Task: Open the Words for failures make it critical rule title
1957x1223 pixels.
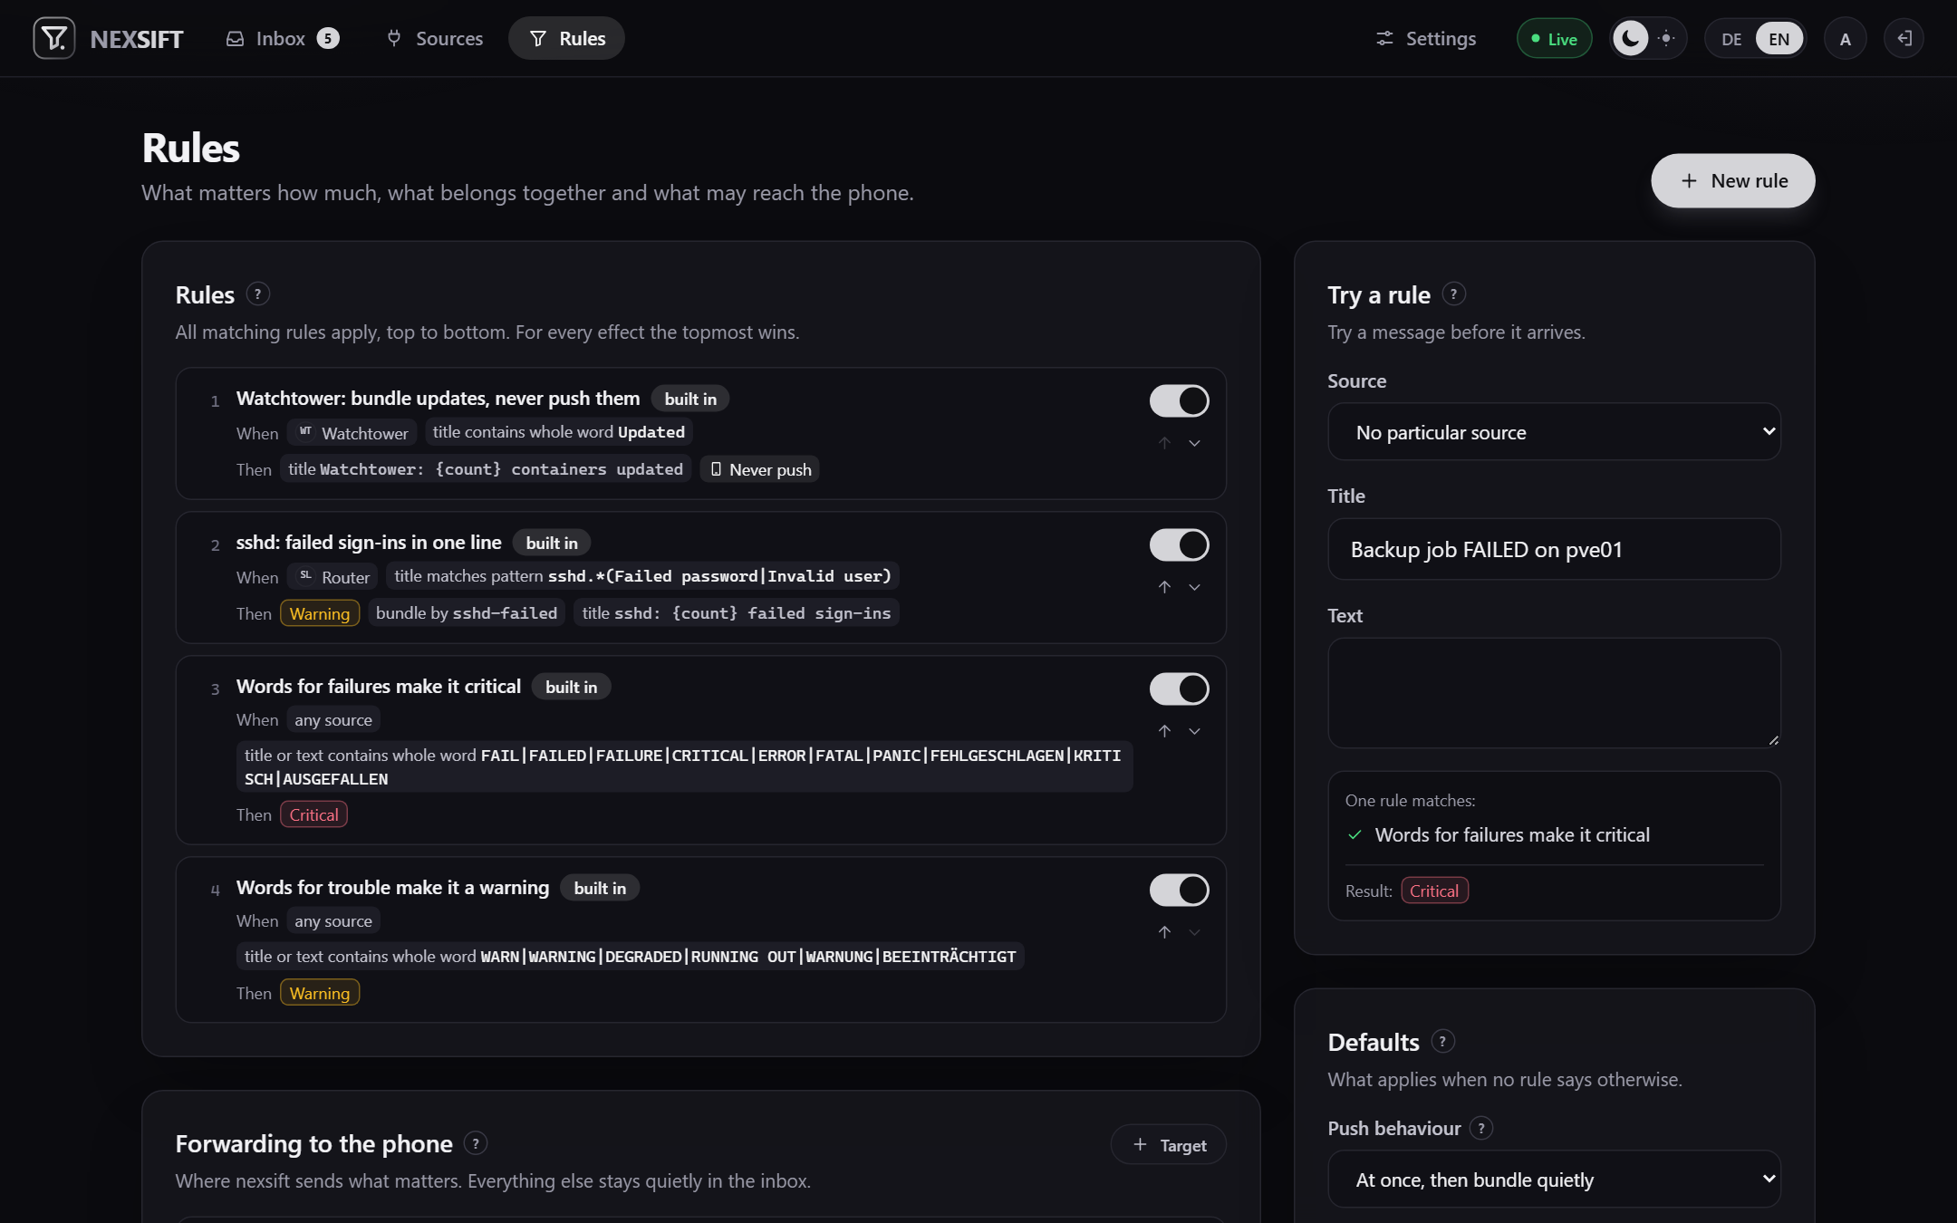Action: [378, 686]
